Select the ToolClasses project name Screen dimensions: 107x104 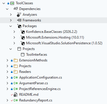24,3
